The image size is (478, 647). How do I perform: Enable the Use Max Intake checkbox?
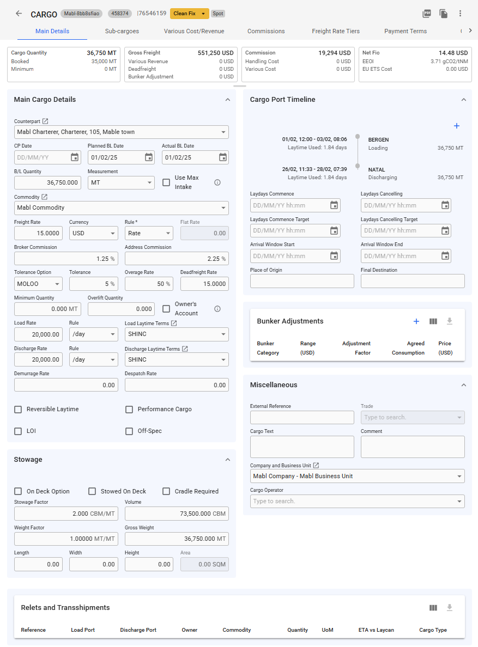pos(166,182)
